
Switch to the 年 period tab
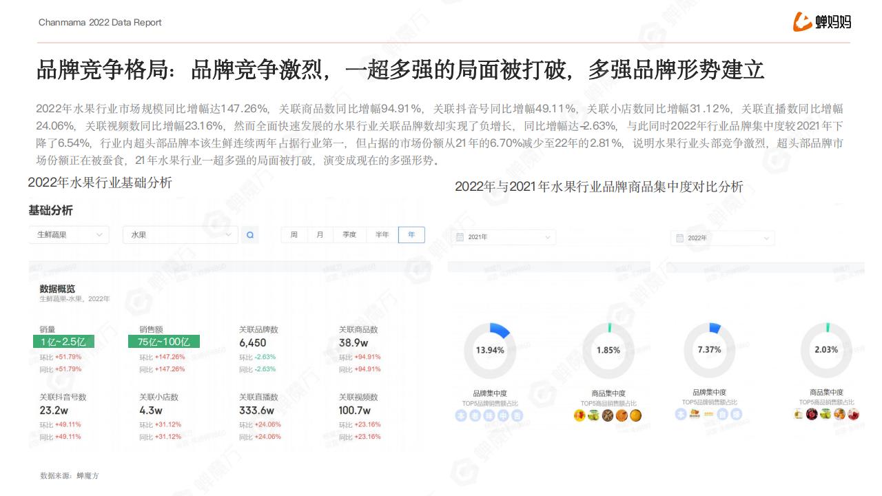click(411, 235)
